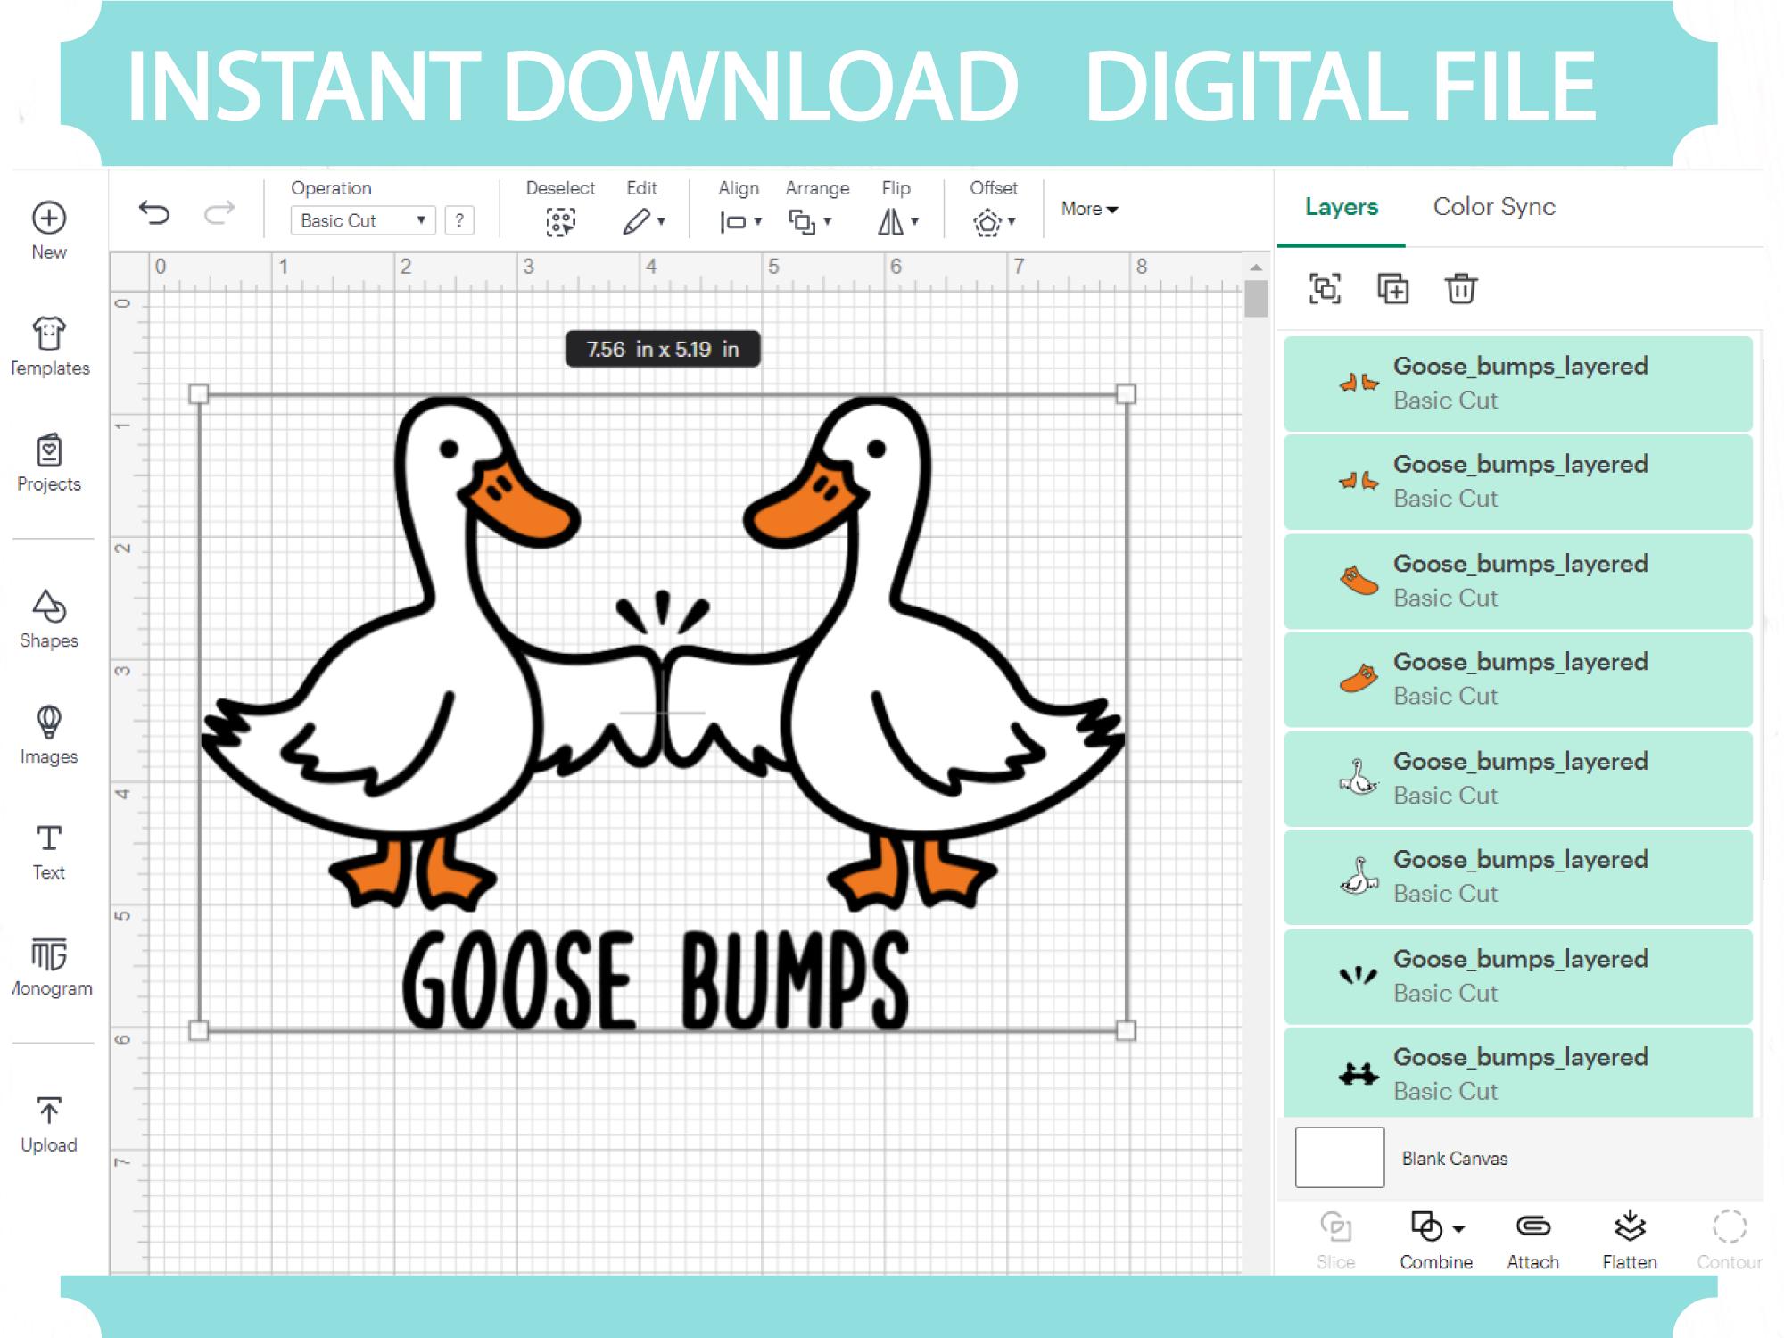Duplicate the selected layer
This screenshot has height=1338, width=1784.
1393,289
